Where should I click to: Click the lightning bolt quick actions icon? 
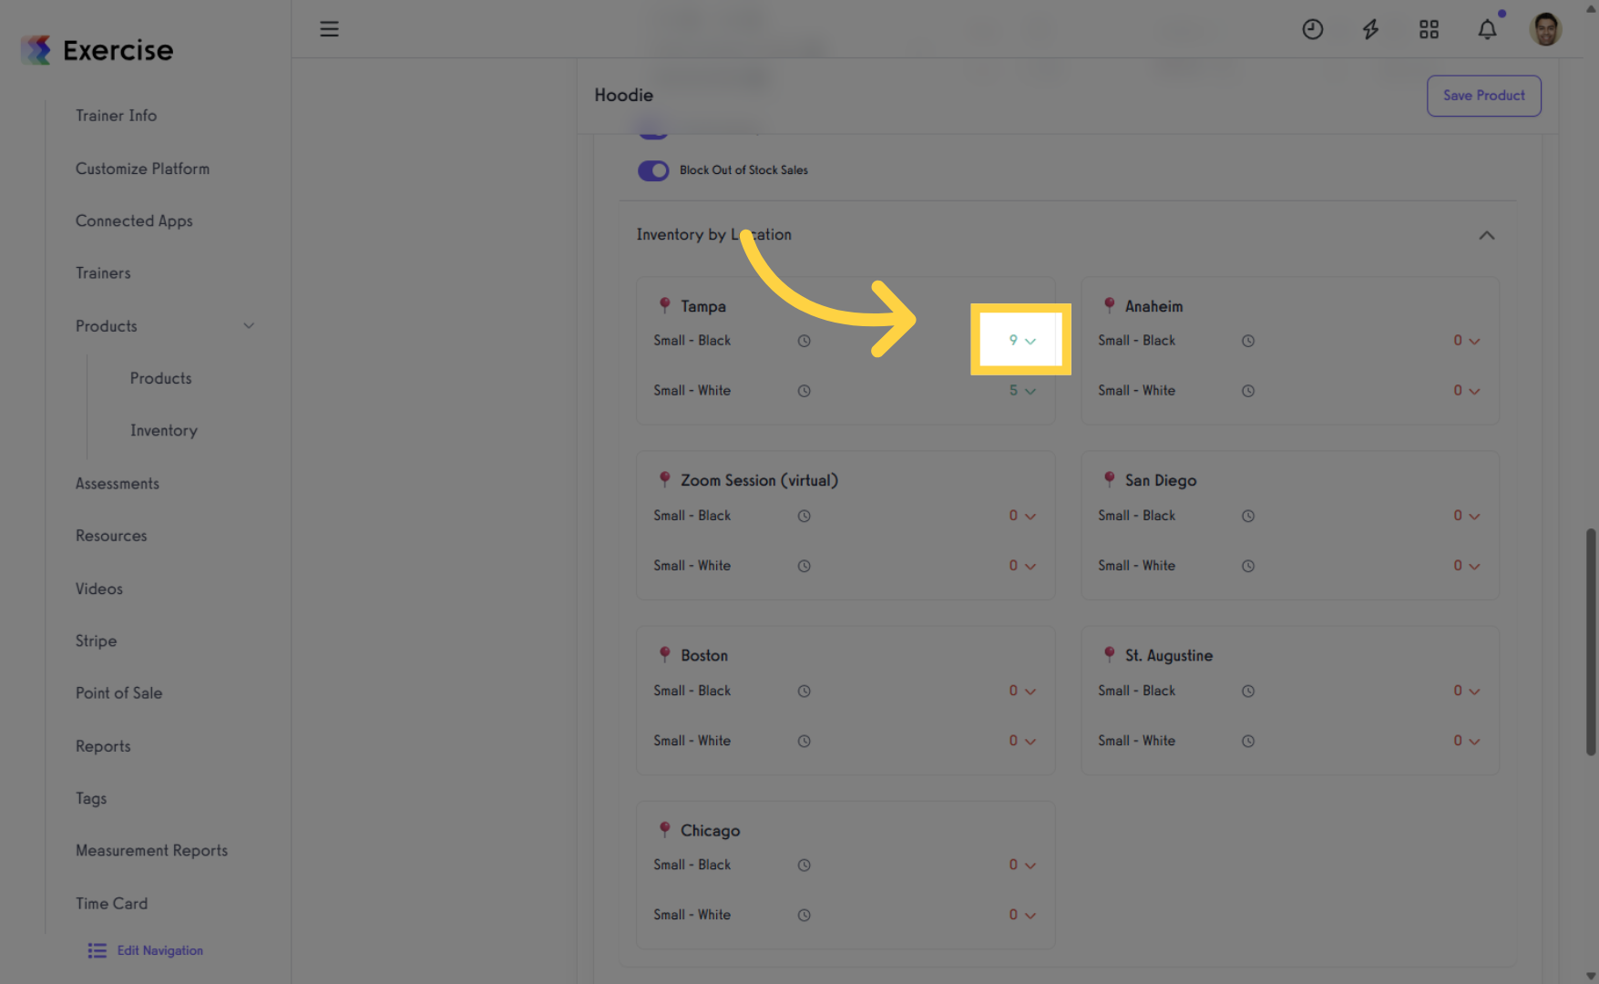point(1370,29)
